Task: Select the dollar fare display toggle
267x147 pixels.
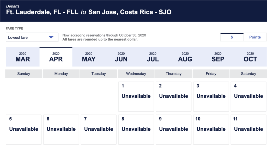Action: 232,37
